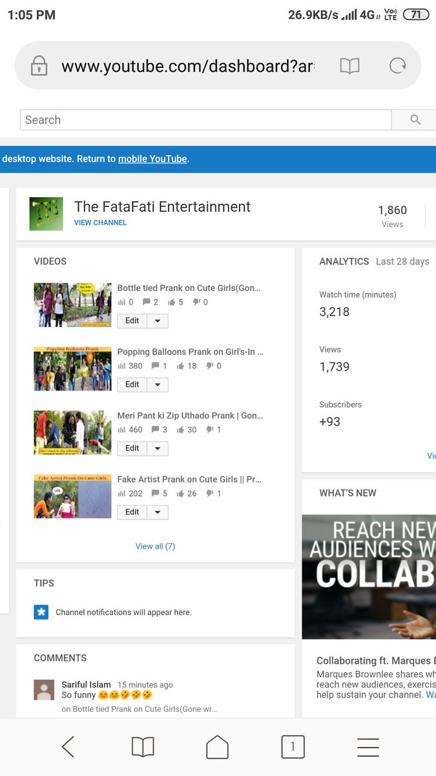Open Bottle tied Prank thumbnail
The width and height of the screenshot is (436, 776).
(72, 305)
